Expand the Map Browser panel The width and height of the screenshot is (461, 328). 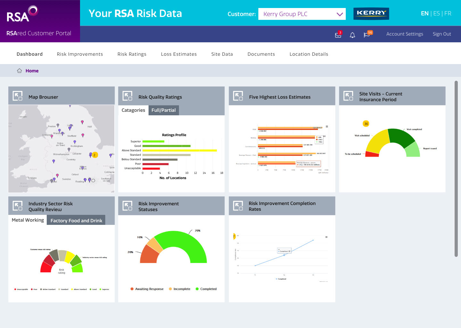[x=18, y=96]
